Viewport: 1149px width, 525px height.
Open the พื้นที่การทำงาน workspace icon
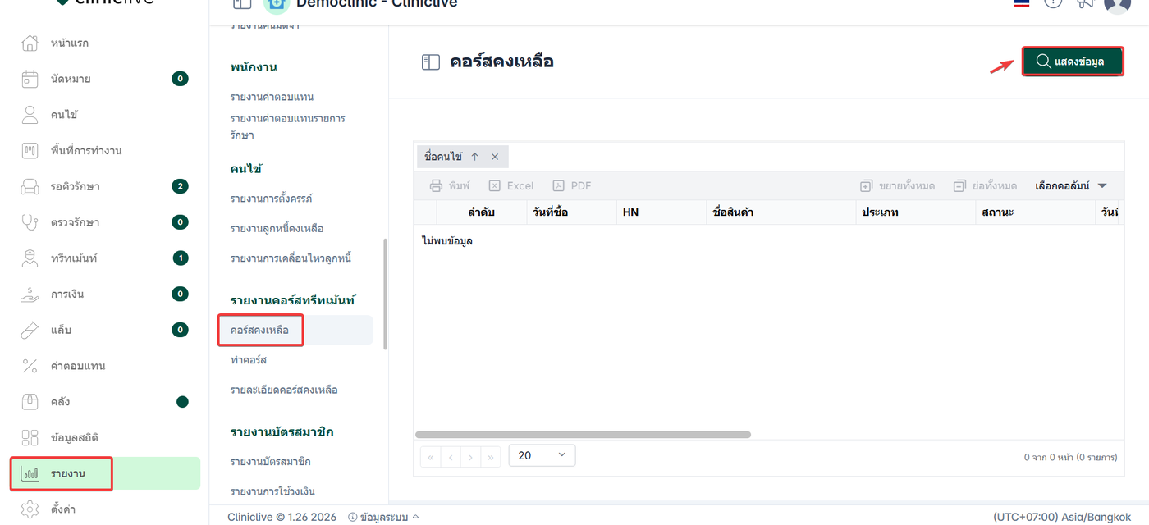point(30,150)
